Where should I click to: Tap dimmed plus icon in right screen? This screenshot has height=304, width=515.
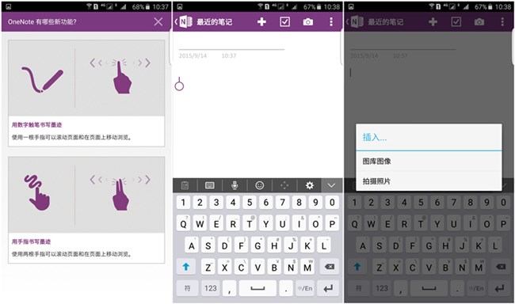(x=433, y=22)
